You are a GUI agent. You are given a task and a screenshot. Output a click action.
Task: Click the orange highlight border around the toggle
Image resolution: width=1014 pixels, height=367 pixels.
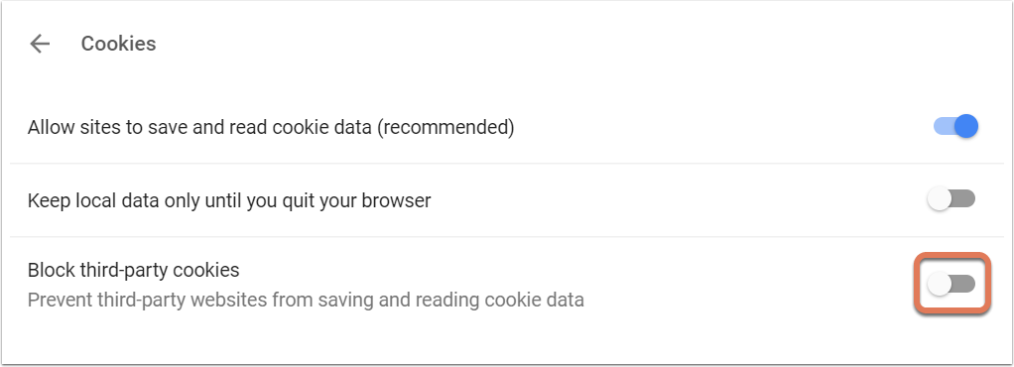point(951,256)
